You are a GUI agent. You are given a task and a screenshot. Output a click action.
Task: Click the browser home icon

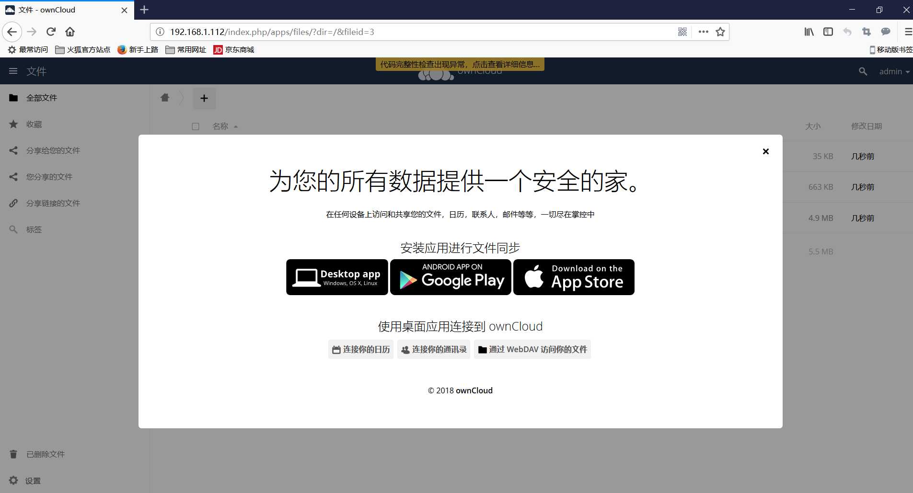(70, 32)
